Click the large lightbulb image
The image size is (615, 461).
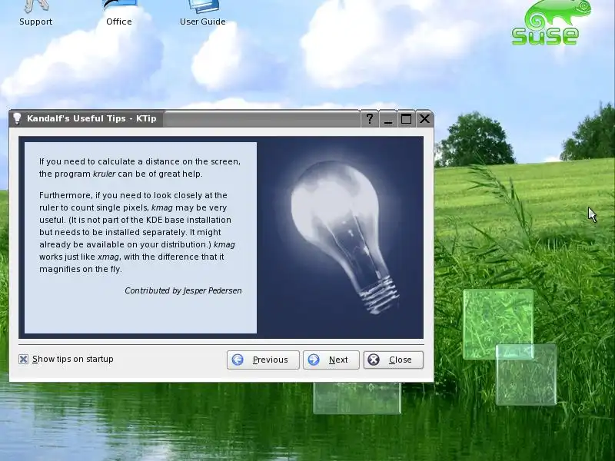344,237
